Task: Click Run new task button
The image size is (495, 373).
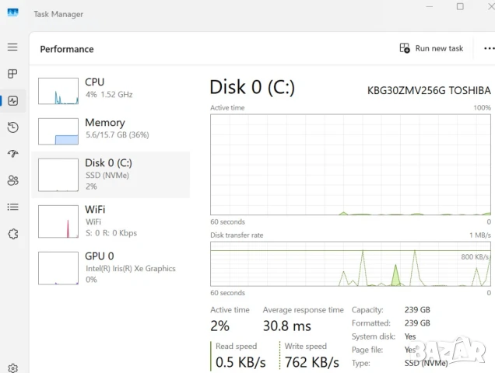Action: pos(431,48)
